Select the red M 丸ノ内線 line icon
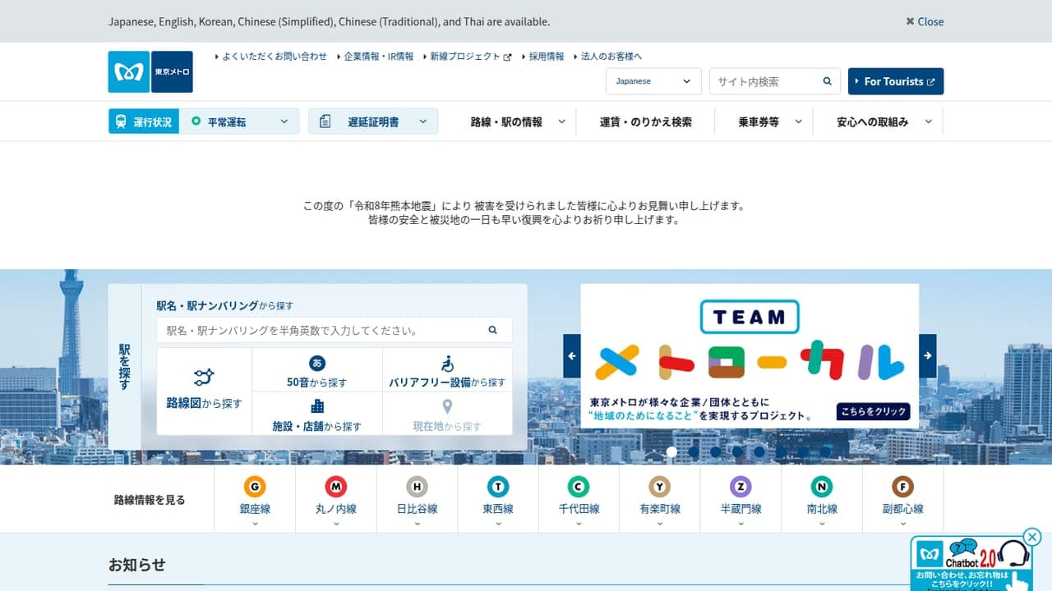The image size is (1052, 591). tap(336, 487)
